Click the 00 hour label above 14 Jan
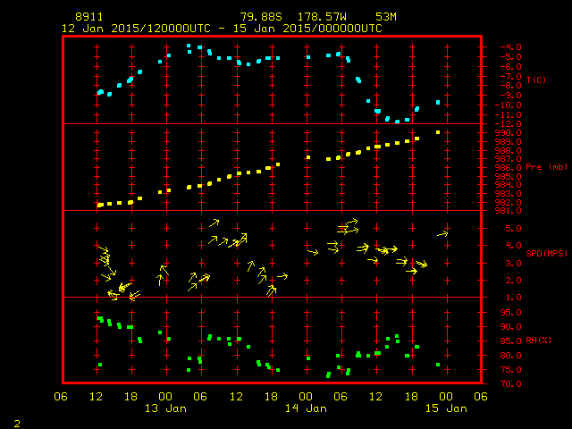Screen dimensions: 572x429 click(x=306, y=397)
